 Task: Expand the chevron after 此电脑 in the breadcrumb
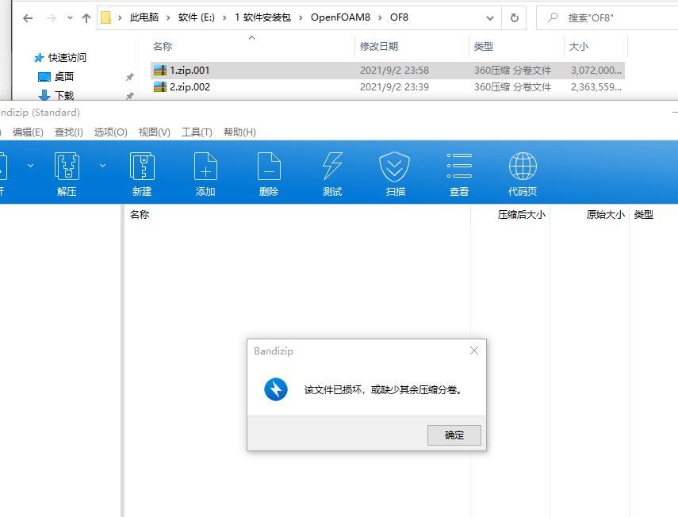[x=169, y=17]
